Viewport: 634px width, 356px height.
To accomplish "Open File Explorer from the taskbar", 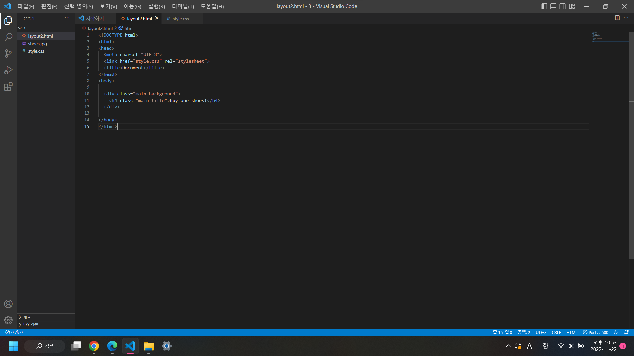I will pyautogui.click(x=149, y=346).
